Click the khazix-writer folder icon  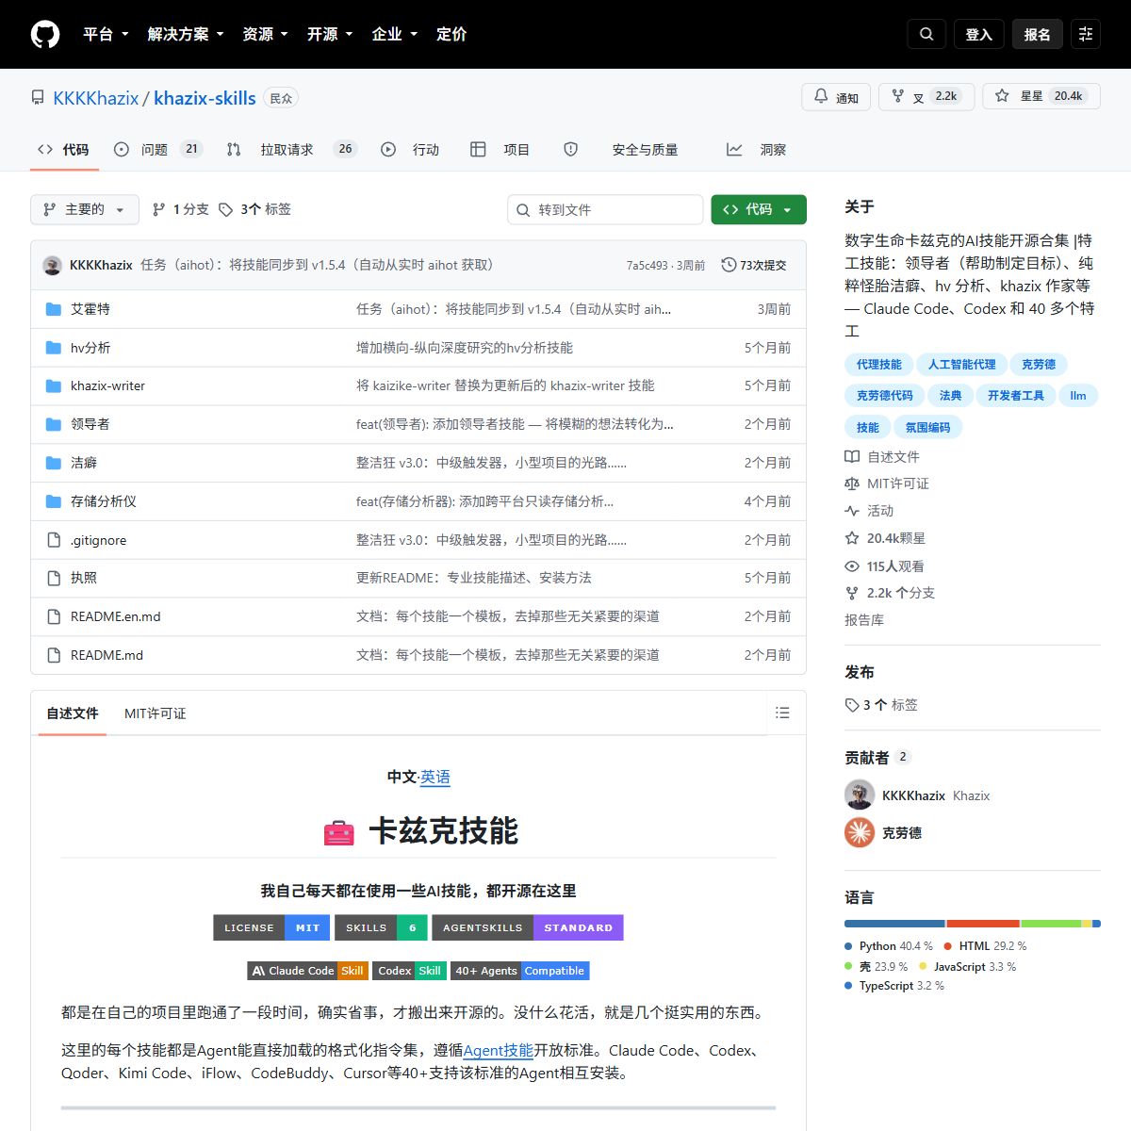pyautogui.click(x=54, y=385)
